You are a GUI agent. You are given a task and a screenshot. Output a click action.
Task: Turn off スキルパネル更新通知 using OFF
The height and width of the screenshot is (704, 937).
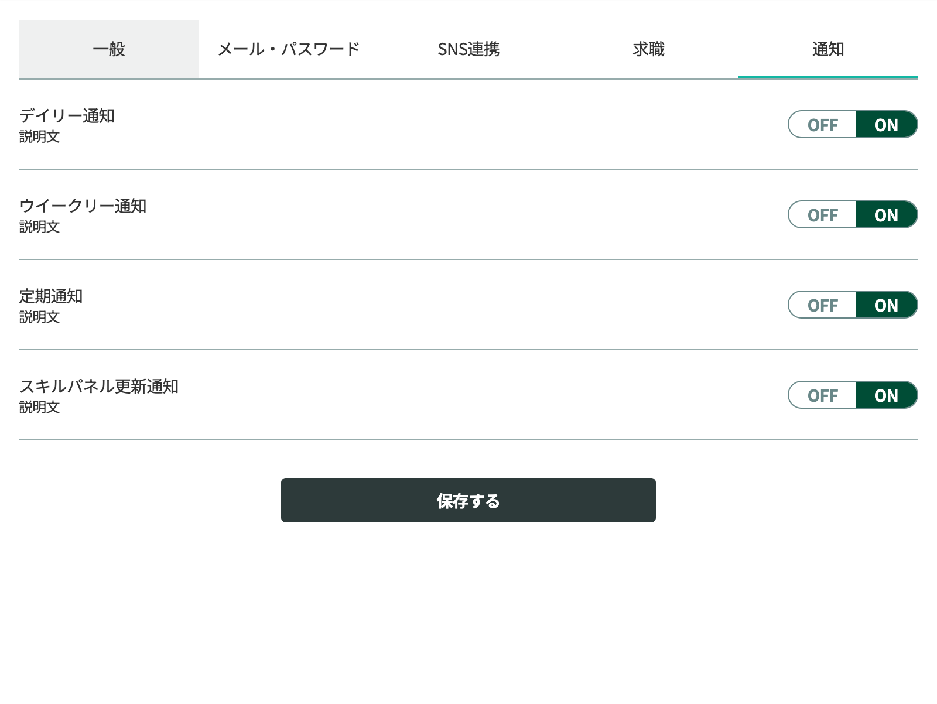[x=822, y=395]
